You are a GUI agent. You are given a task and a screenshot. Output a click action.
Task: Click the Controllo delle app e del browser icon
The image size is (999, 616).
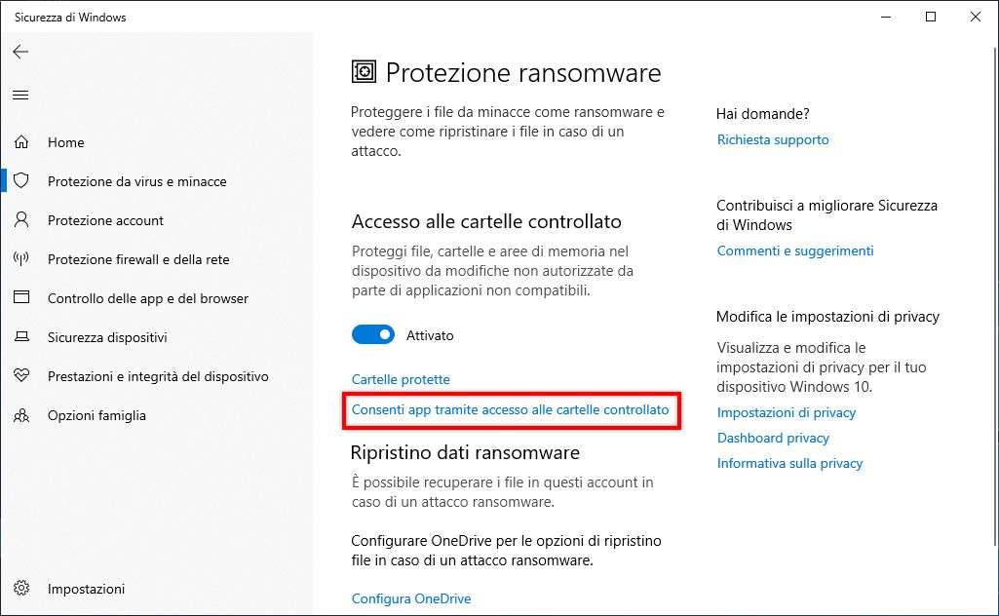[x=19, y=298]
